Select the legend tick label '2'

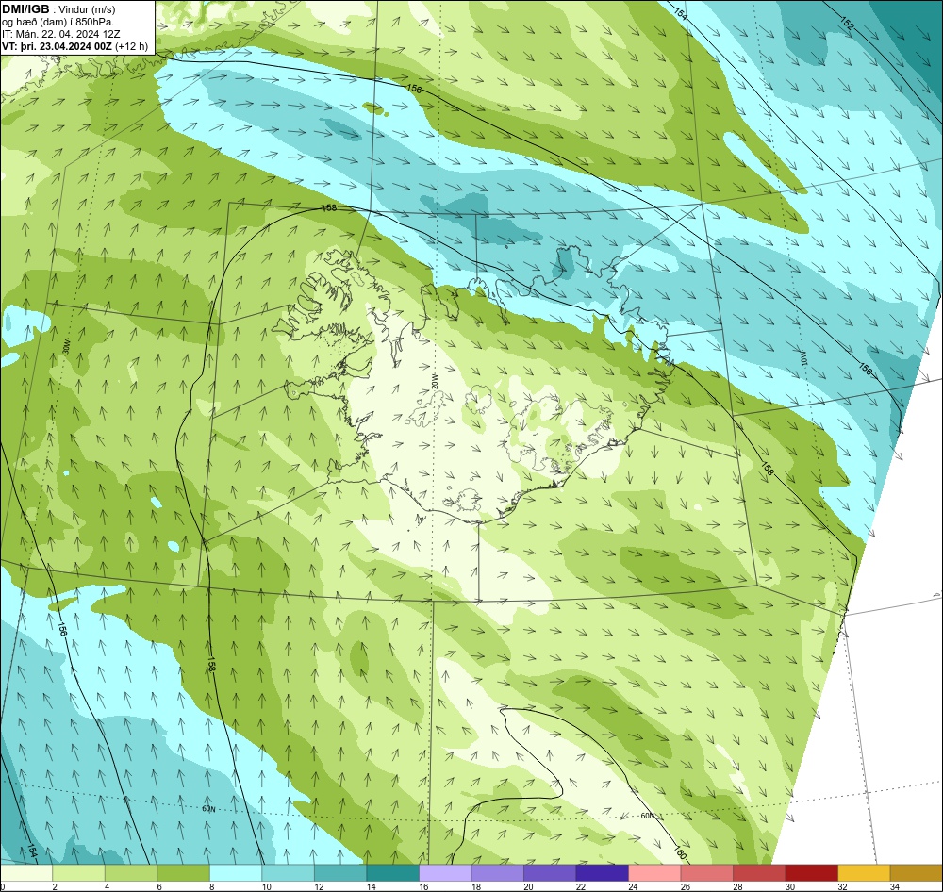click(x=55, y=886)
